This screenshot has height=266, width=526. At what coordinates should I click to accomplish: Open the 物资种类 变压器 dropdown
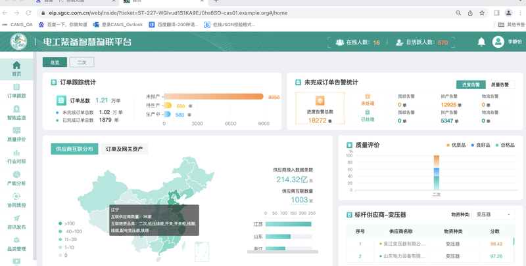[x=492, y=214]
